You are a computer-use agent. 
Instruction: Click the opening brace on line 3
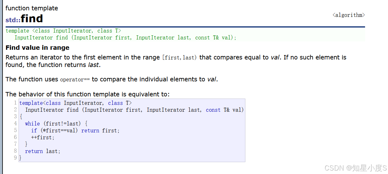tap(21, 117)
